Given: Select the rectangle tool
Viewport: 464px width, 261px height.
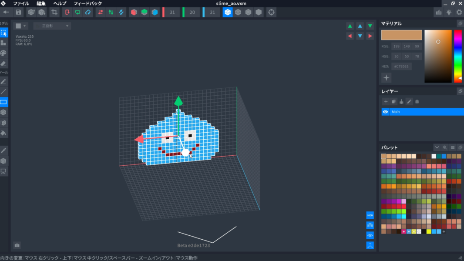Looking at the screenshot, I should click(x=3, y=102).
